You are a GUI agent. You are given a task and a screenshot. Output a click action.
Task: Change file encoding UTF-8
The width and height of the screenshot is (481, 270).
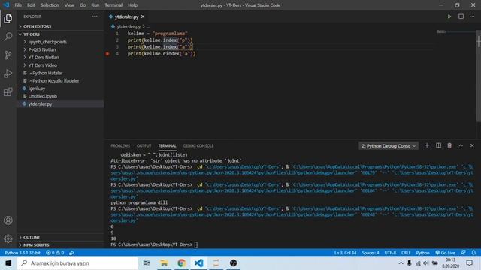pos(390,253)
